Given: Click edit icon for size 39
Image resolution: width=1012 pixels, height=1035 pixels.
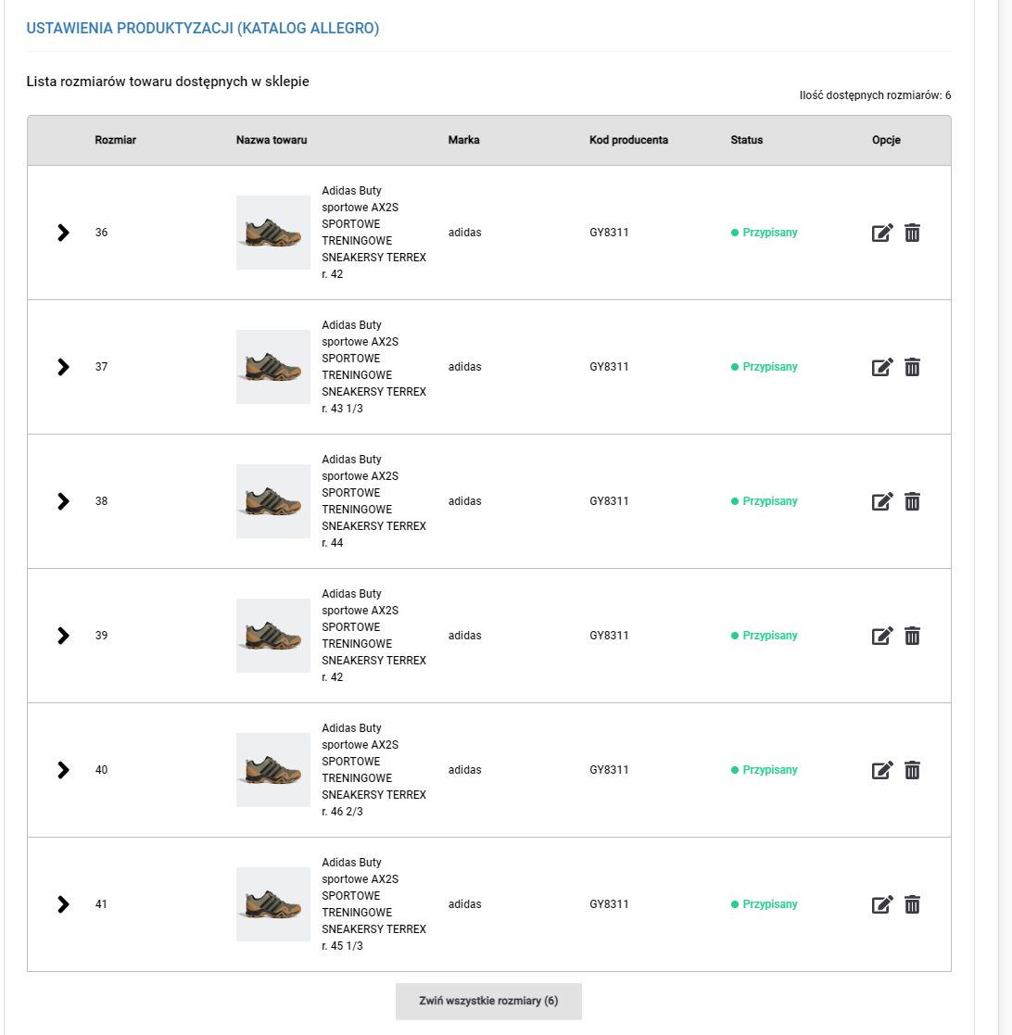Looking at the screenshot, I should click(882, 636).
